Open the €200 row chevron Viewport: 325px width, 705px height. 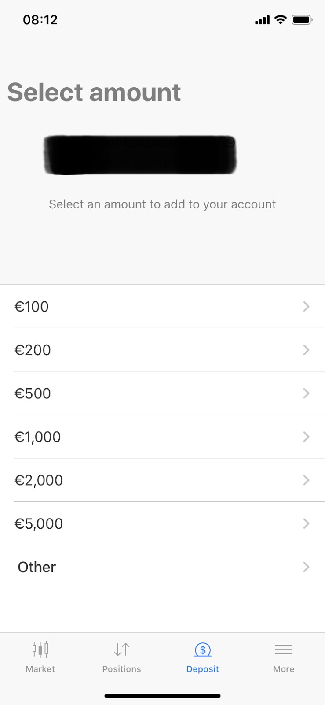307,350
